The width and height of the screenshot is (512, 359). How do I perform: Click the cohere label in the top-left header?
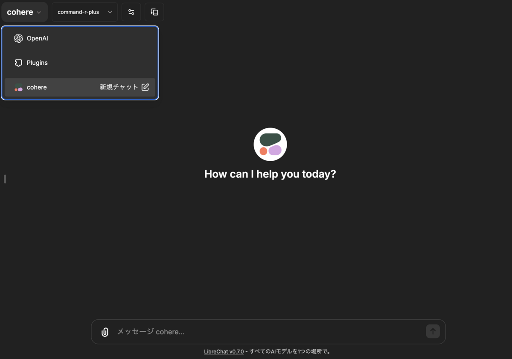coord(19,12)
